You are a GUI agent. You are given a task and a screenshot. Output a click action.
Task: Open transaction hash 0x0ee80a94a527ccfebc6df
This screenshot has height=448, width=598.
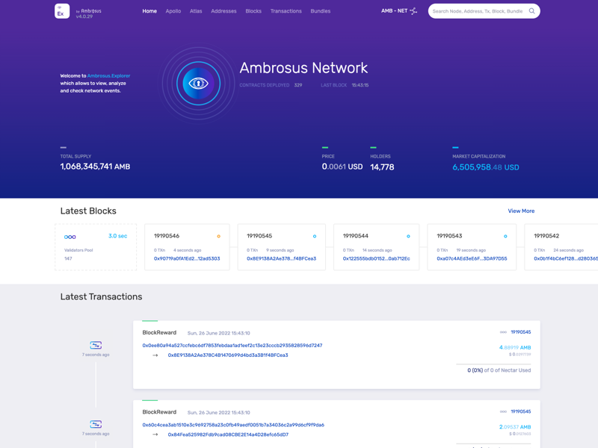coord(232,346)
